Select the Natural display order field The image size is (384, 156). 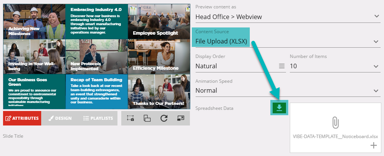241,66
